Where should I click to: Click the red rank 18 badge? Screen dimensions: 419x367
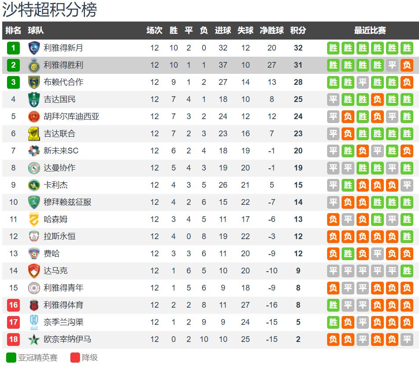14,339
